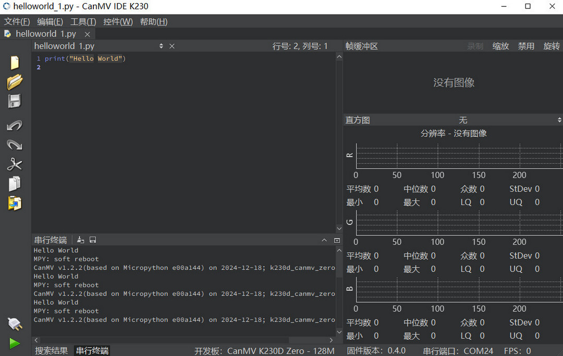
Task: Click the first Hello World terminal line
Action: pos(56,250)
